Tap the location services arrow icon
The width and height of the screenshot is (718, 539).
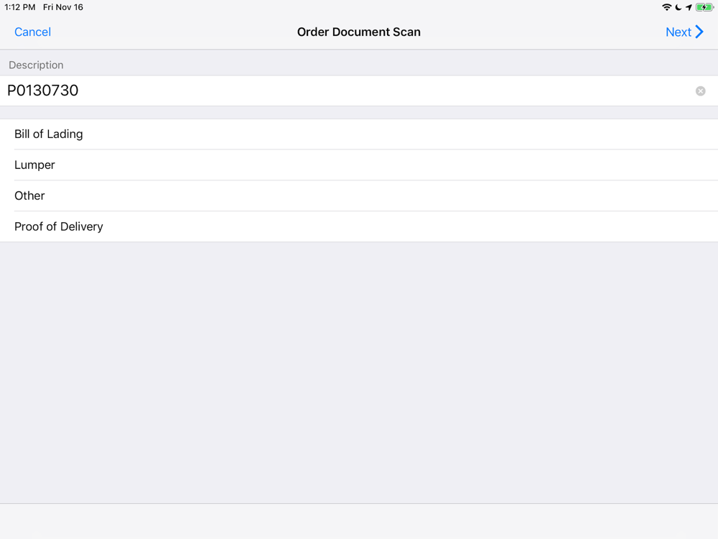[x=689, y=7]
